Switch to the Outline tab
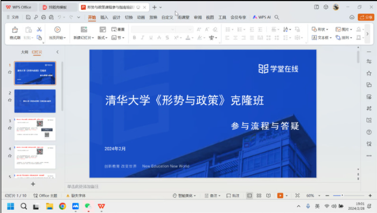Viewport: 377px width, 213px height. coord(25,52)
